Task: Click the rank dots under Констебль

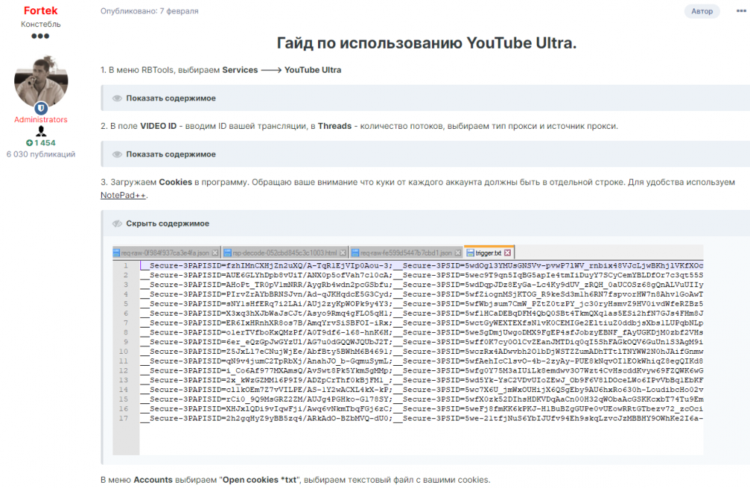Action: (40, 36)
